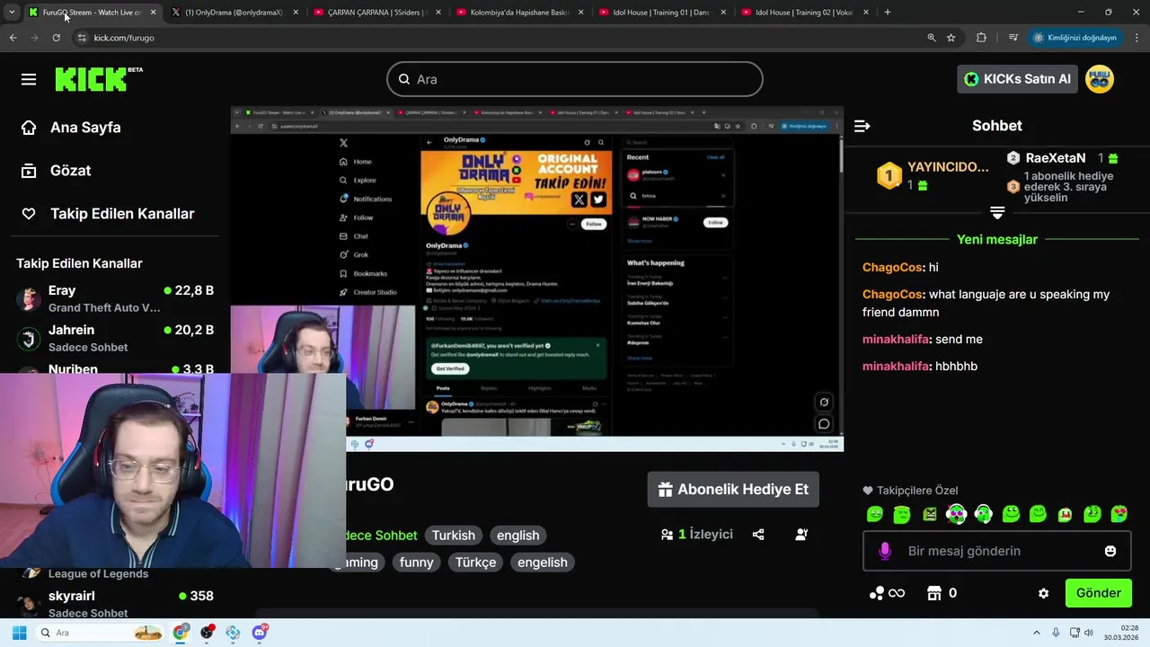The height and width of the screenshot is (647, 1150).
Task: Go back in browser history
Action: tap(13, 38)
